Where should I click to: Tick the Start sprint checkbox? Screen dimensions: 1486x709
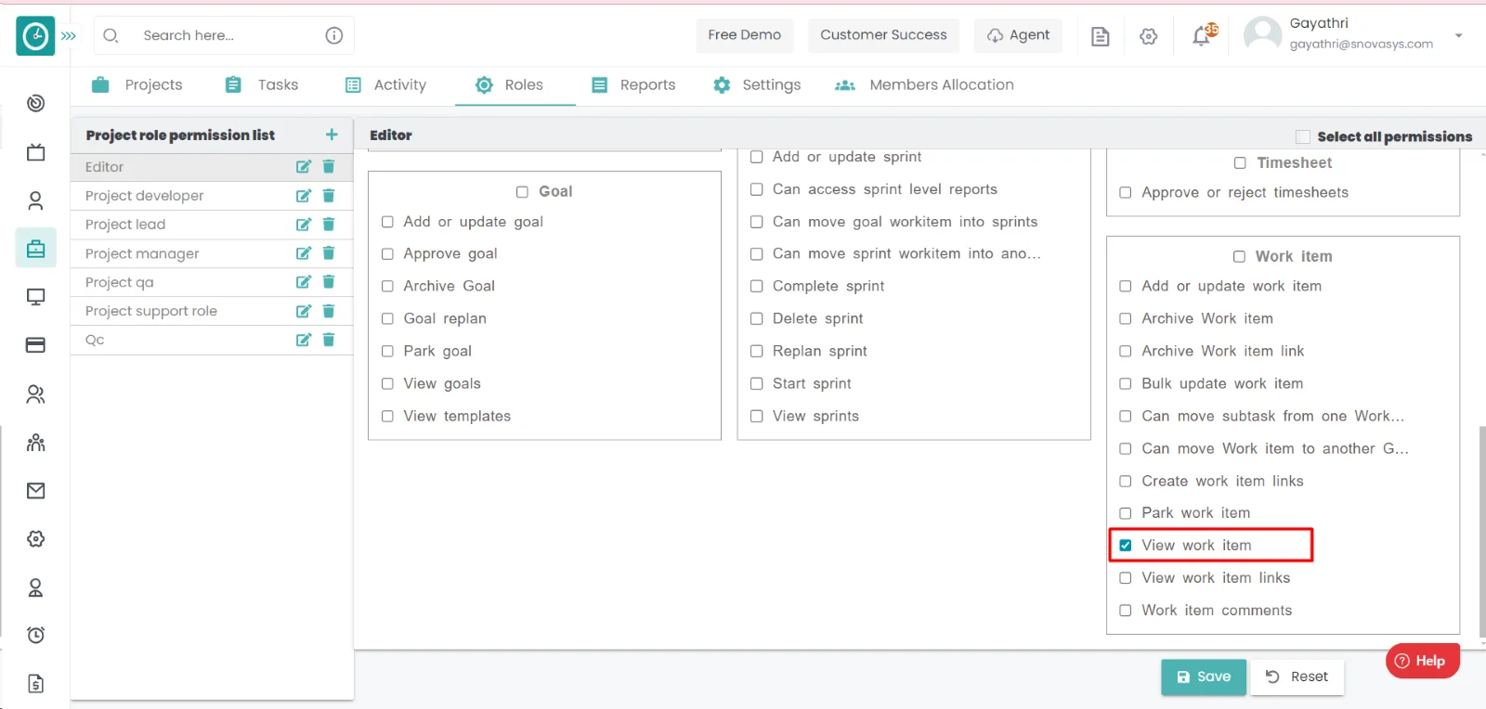[x=757, y=383]
